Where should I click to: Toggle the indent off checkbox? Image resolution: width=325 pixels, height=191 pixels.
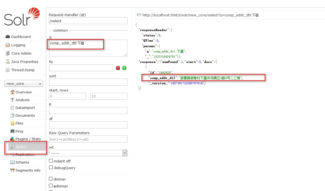(x=51, y=161)
